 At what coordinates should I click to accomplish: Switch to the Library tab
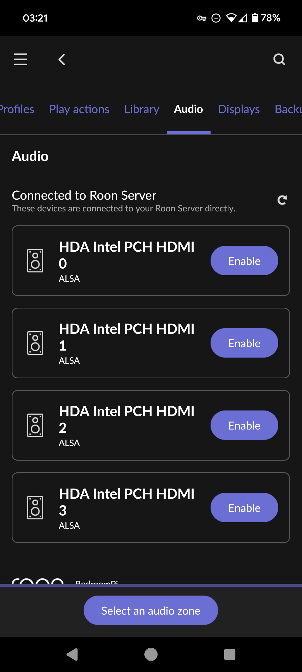pos(142,109)
